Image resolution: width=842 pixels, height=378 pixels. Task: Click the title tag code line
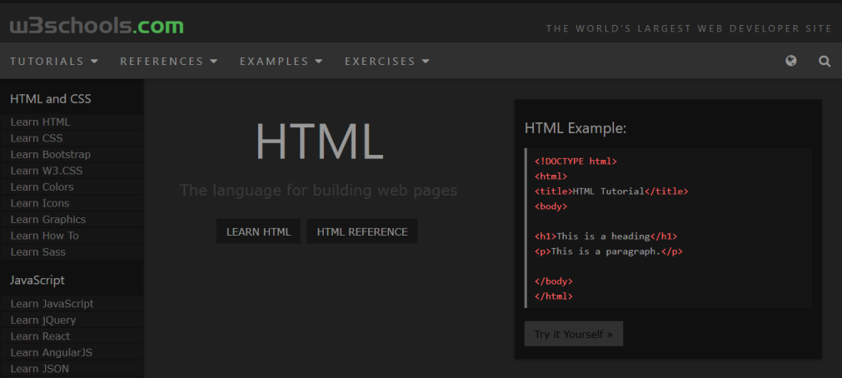pos(611,191)
